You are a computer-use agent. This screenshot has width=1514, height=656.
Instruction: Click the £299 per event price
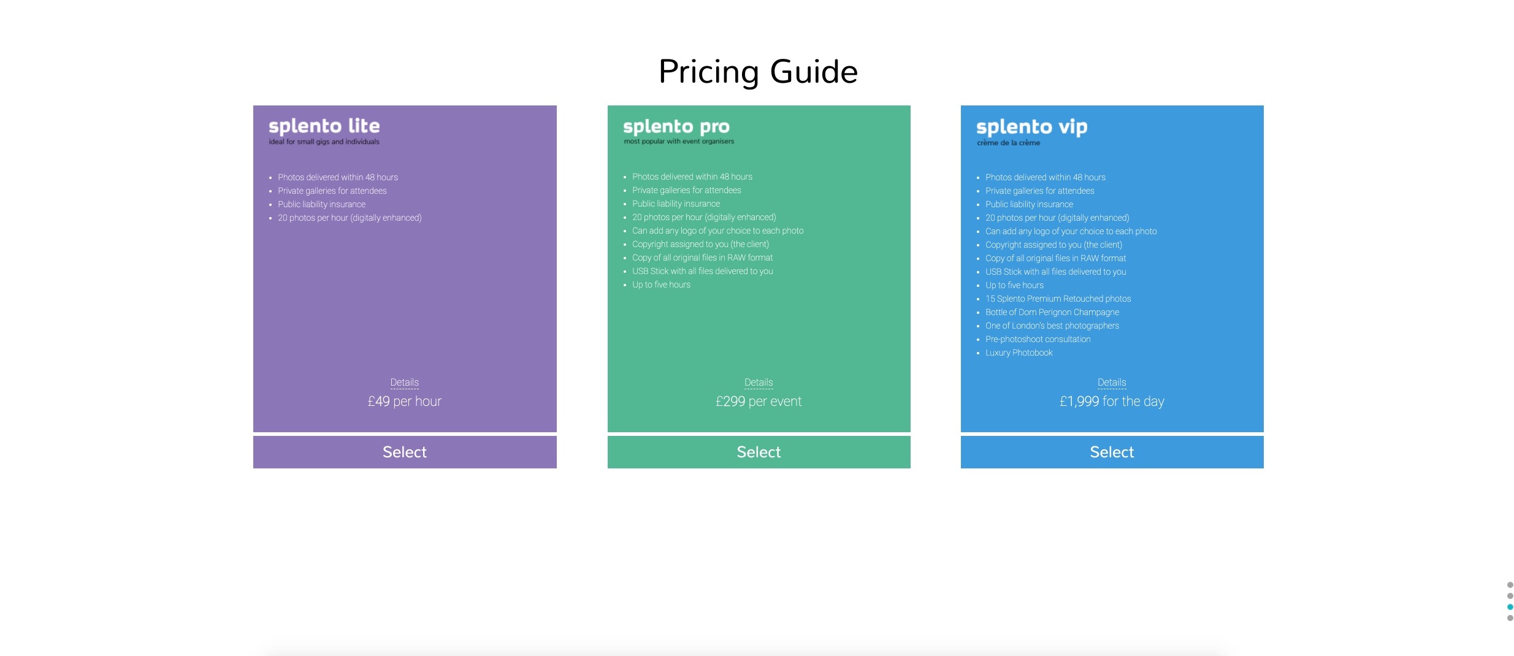(759, 402)
